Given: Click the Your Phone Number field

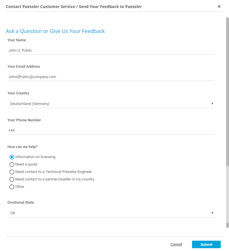Looking at the screenshot, I should 111,130.
